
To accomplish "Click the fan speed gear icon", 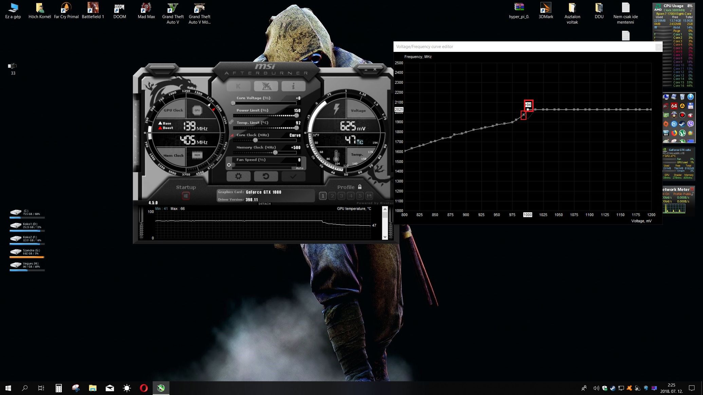I will pos(229,165).
